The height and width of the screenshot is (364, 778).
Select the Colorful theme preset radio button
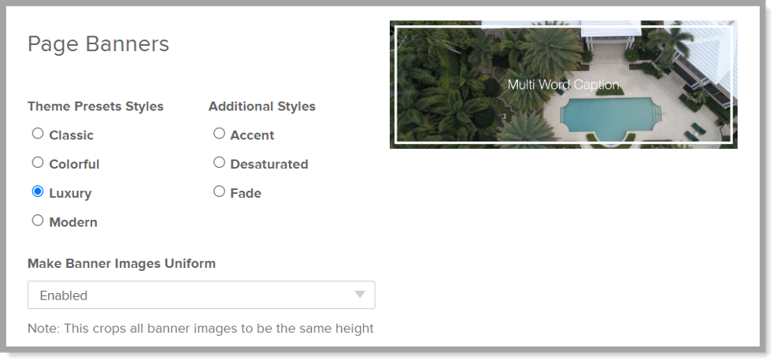(x=38, y=162)
